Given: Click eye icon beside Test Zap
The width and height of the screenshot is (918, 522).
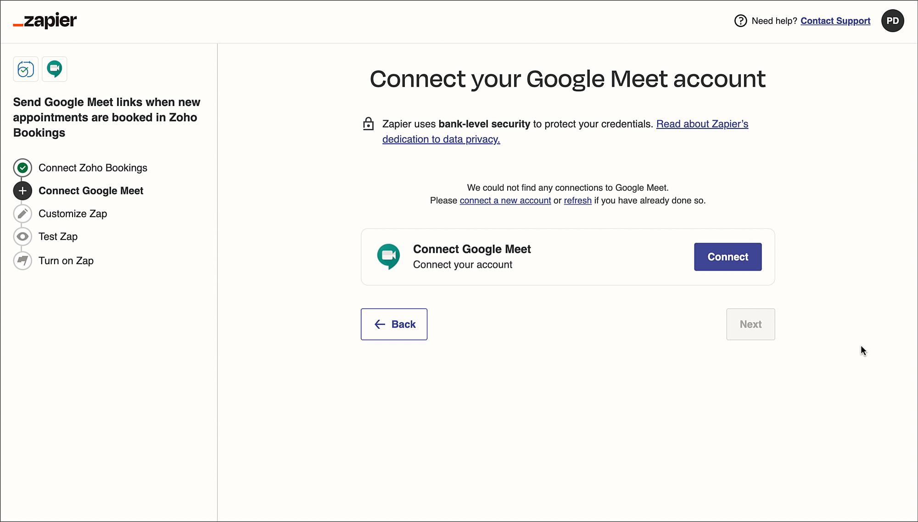Looking at the screenshot, I should [x=22, y=237].
